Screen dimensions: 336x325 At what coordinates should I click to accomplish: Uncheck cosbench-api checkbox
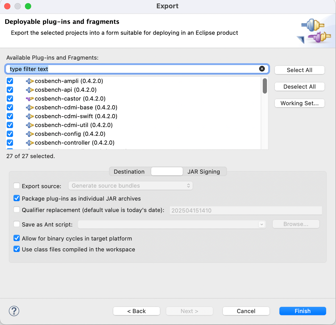pos(10,90)
